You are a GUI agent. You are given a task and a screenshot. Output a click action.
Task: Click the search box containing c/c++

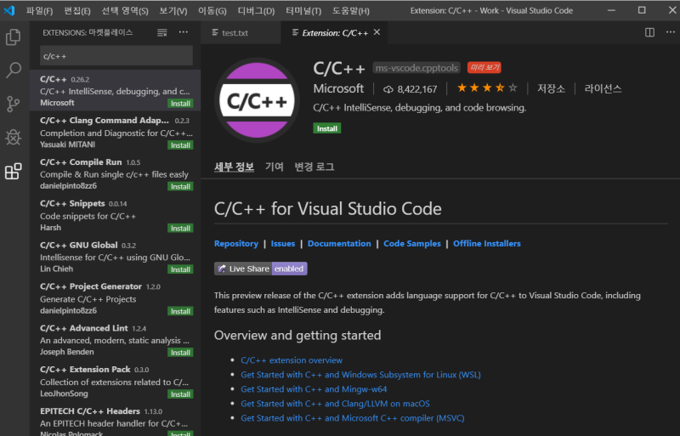click(116, 56)
